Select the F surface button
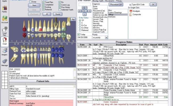The width and height of the screenshot is (173, 106). click(86, 8)
